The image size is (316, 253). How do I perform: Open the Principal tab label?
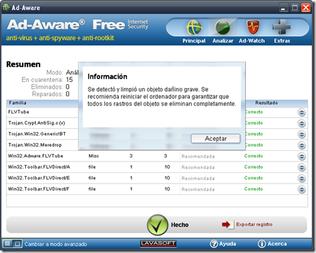coord(194,41)
